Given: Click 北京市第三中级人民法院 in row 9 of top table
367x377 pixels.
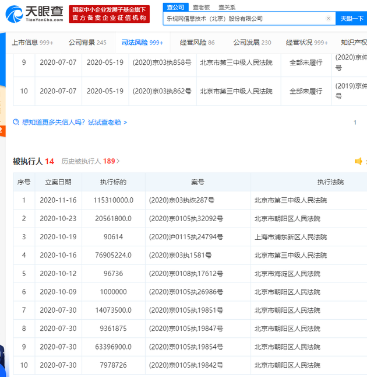Looking at the screenshot, I should click(236, 62).
